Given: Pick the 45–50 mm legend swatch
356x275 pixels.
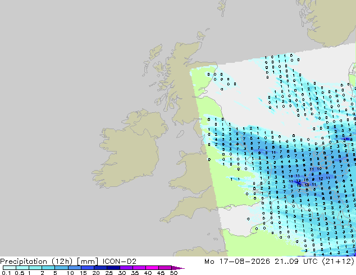Looking at the screenshot, I should click(165, 268).
